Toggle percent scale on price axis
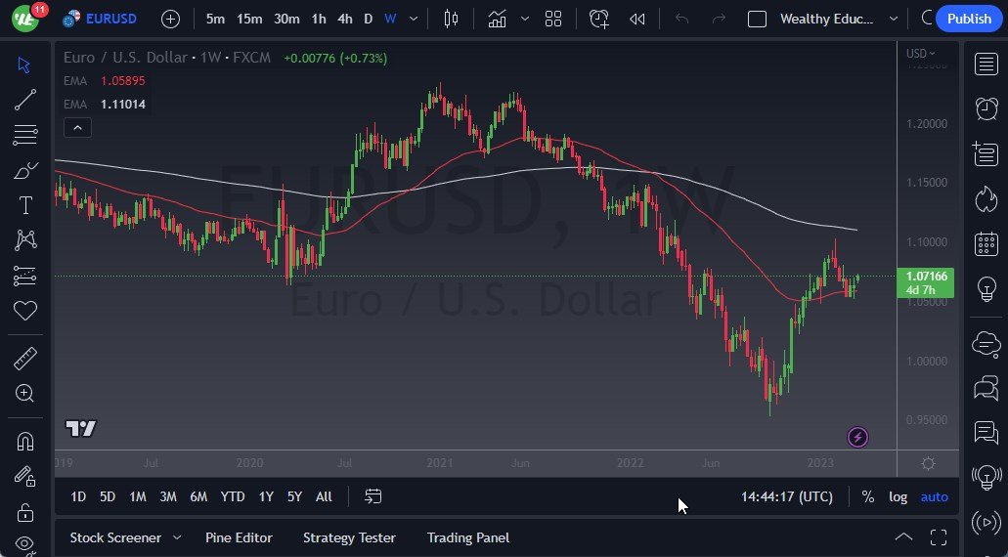 click(868, 496)
